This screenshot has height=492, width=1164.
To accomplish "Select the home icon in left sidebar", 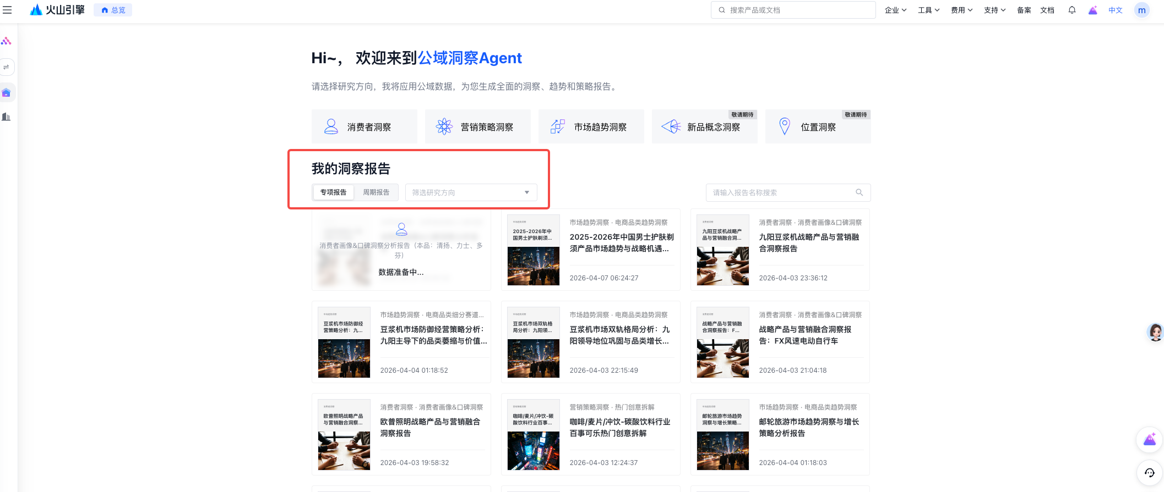I will point(6,92).
